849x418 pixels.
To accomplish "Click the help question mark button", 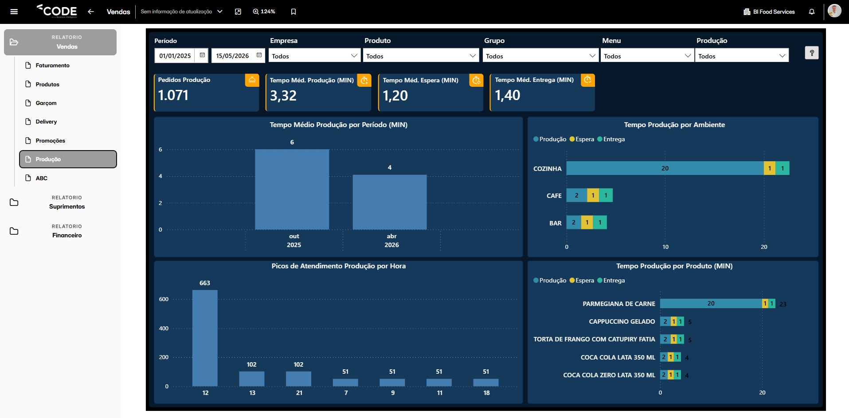I will (812, 53).
